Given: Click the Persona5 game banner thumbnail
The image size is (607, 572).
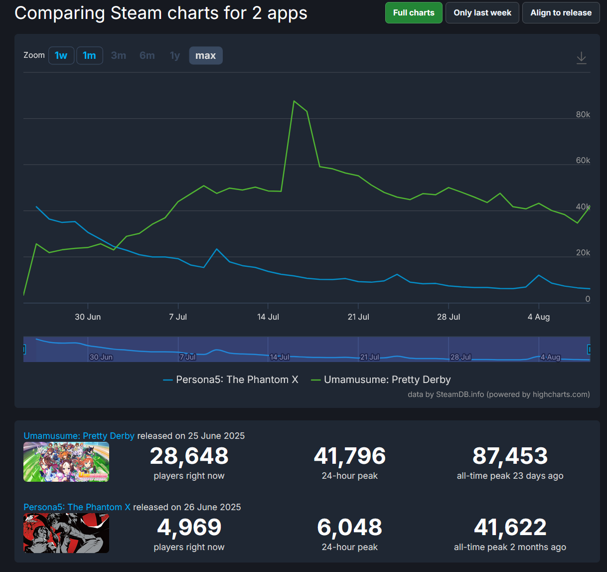Looking at the screenshot, I should pos(66,533).
